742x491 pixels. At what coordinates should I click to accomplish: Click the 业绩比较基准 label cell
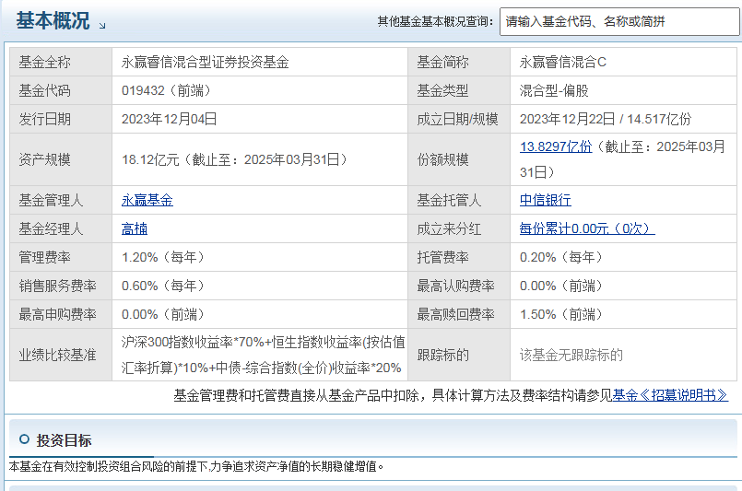[x=61, y=355]
